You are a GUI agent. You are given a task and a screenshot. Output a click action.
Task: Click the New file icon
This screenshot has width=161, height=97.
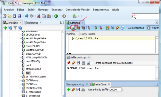(5, 16)
